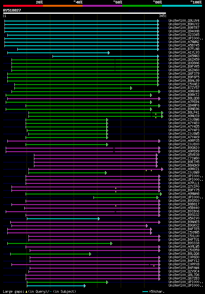Click the cyan ~100% identity legend segment
The height and width of the screenshot is (294, 205).
182,6
